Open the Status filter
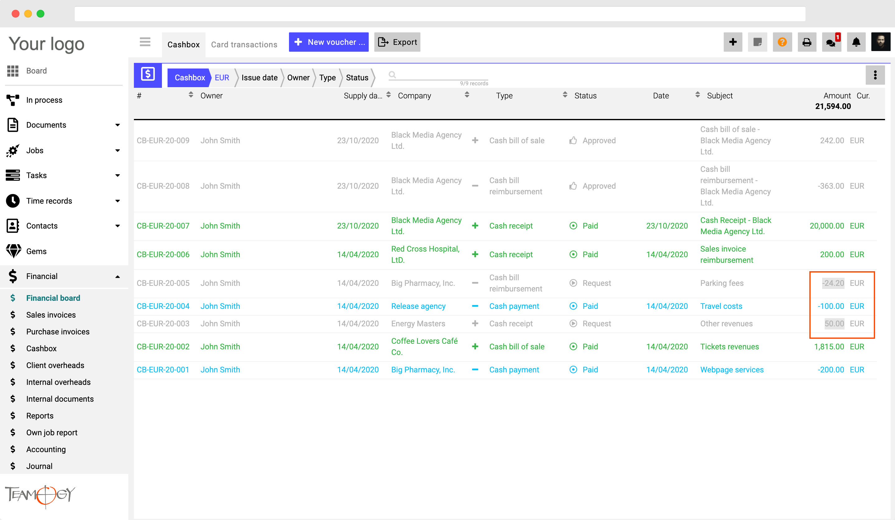This screenshot has height=520, width=895. [357, 78]
